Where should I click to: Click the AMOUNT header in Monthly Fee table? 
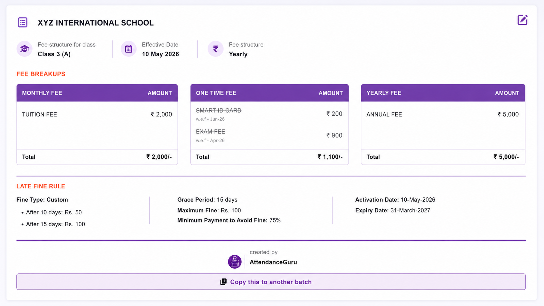tap(160, 93)
